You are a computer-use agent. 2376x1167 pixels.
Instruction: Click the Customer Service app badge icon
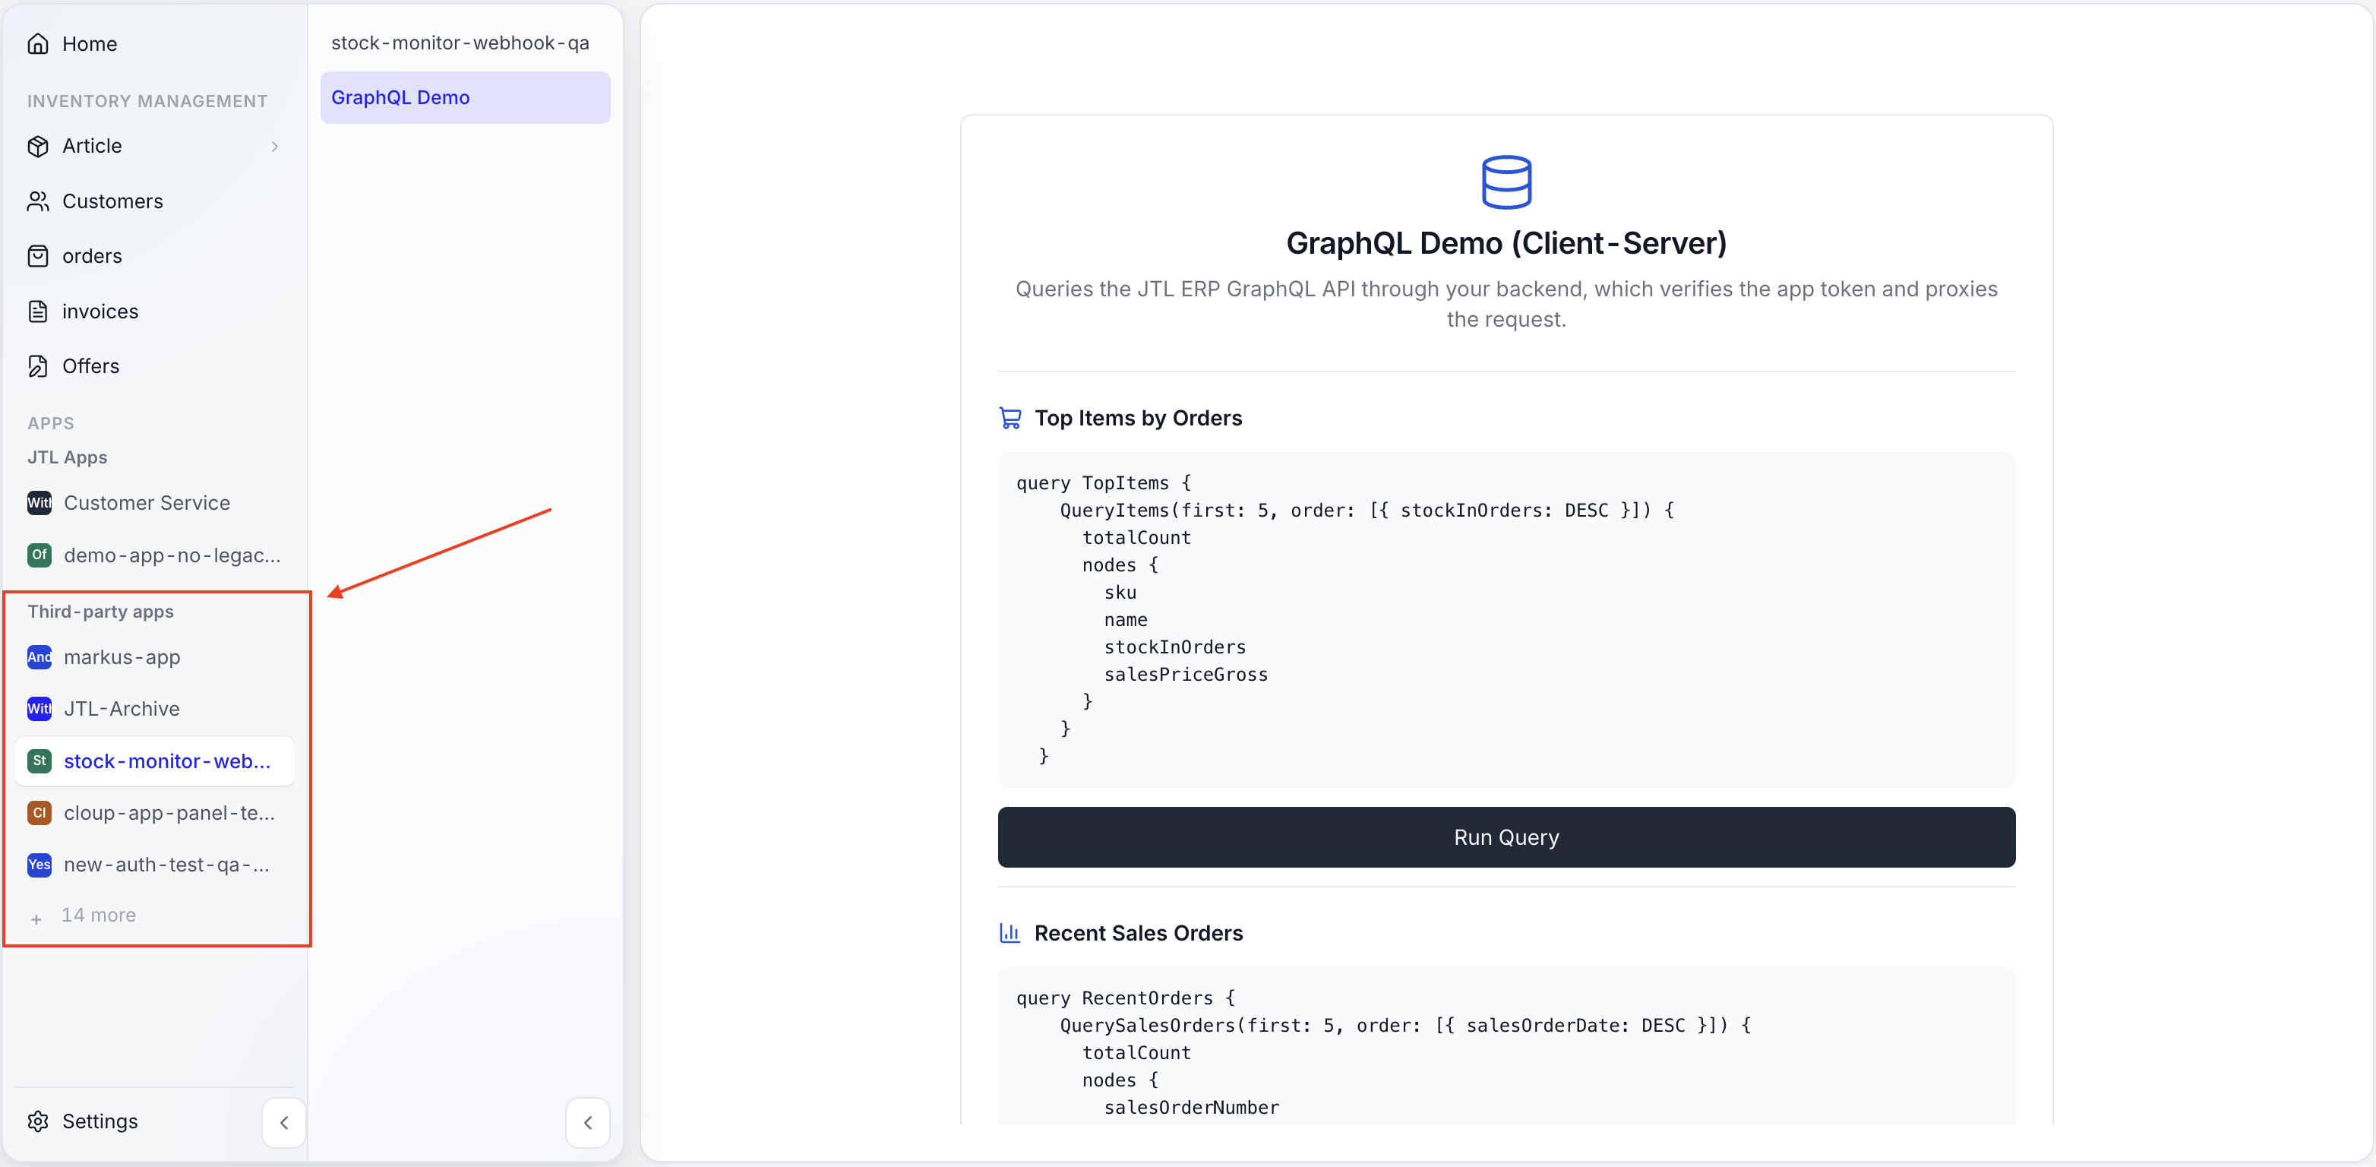(39, 503)
